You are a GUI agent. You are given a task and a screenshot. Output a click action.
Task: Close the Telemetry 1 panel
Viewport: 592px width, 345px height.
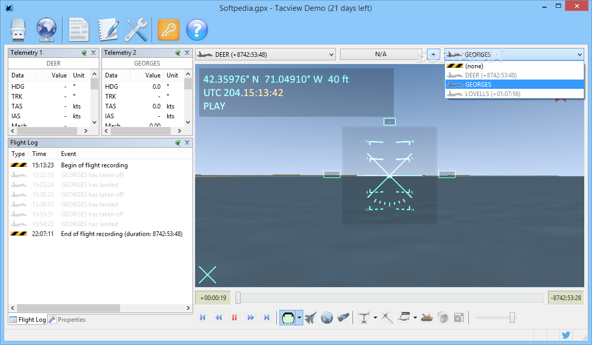click(x=93, y=53)
